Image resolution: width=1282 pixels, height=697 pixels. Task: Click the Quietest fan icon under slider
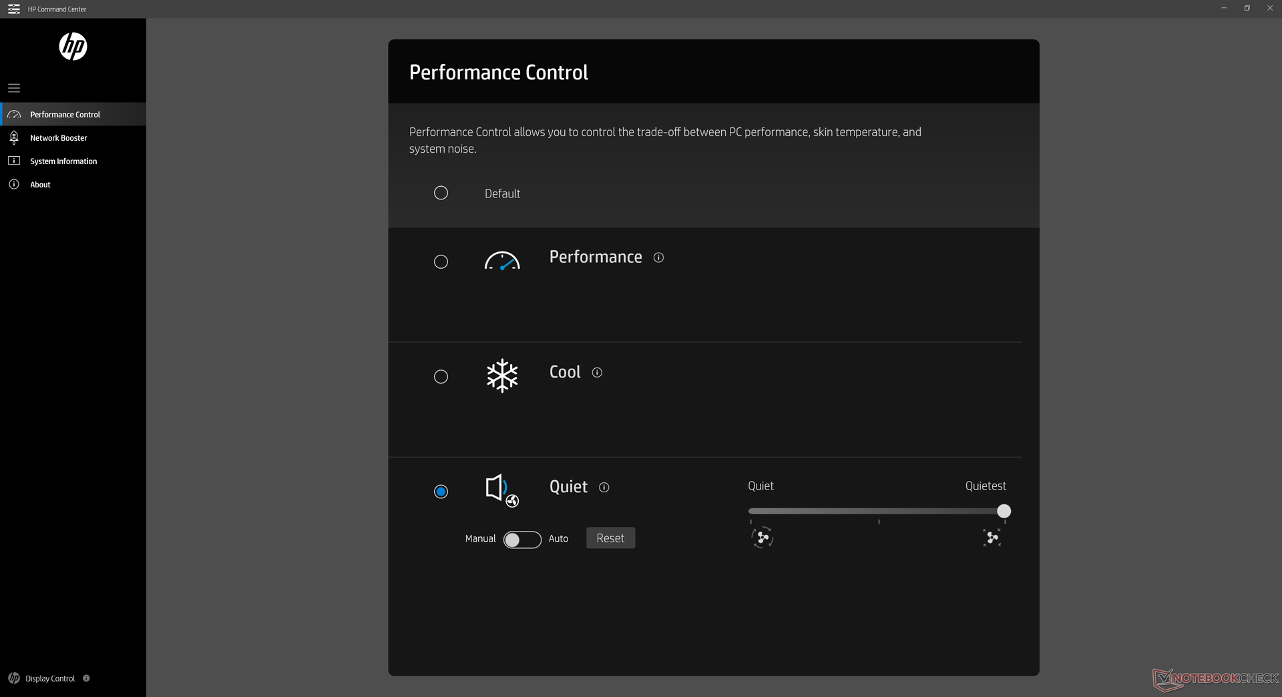(992, 538)
